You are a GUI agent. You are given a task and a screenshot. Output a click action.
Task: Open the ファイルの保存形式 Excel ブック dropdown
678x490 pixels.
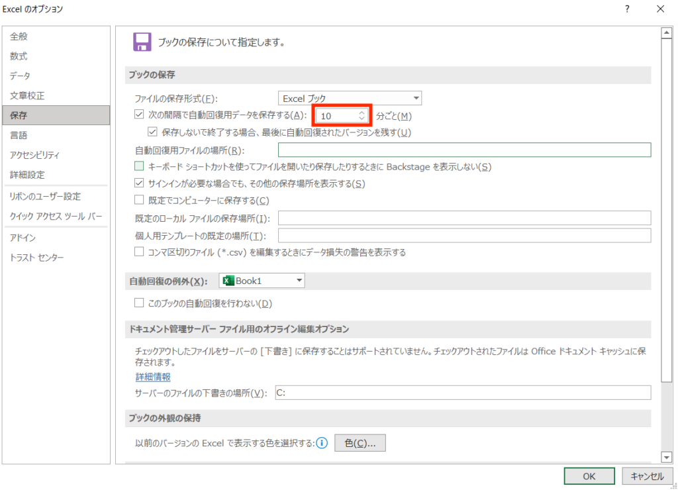click(x=350, y=99)
